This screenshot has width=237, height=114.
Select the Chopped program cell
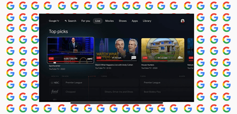click(81, 92)
